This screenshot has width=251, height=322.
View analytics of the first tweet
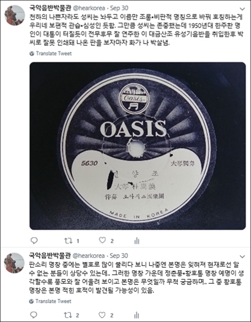coord(137,241)
